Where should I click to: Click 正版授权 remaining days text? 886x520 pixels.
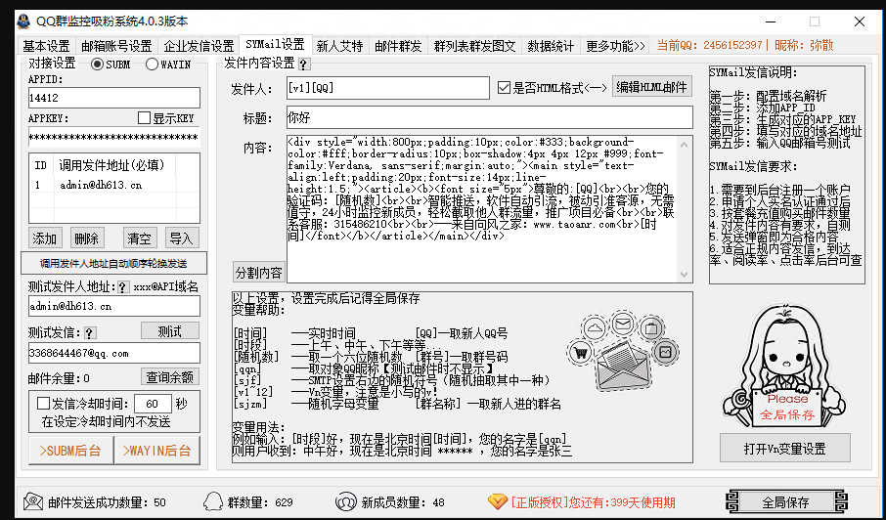593,502
